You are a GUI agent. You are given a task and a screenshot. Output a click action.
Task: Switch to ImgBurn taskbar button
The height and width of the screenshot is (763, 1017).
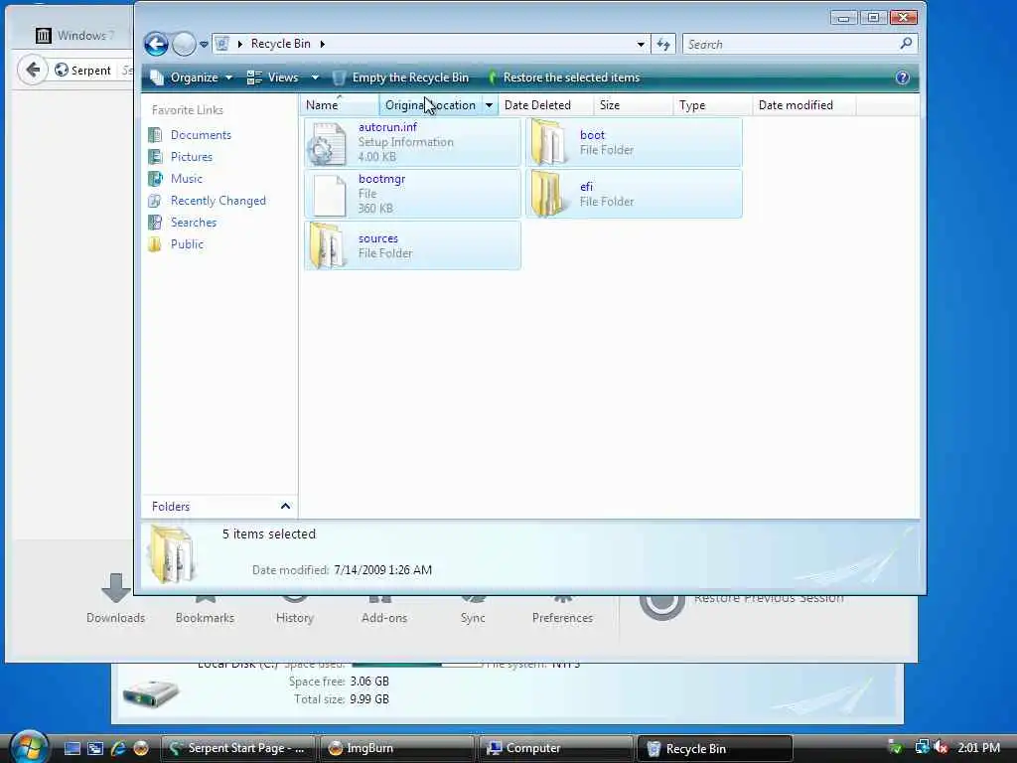[x=397, y=748]
